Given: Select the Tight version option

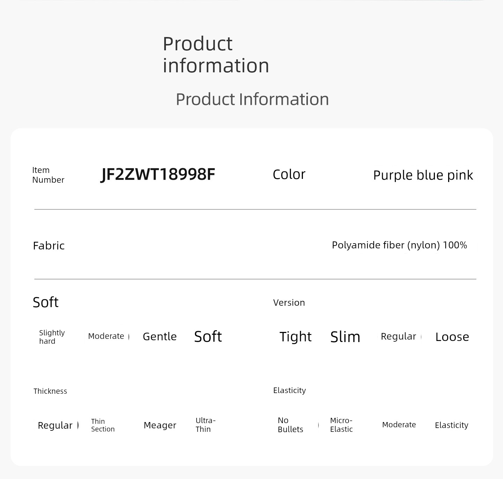Looking at the screenshot, I should [296, 337].
